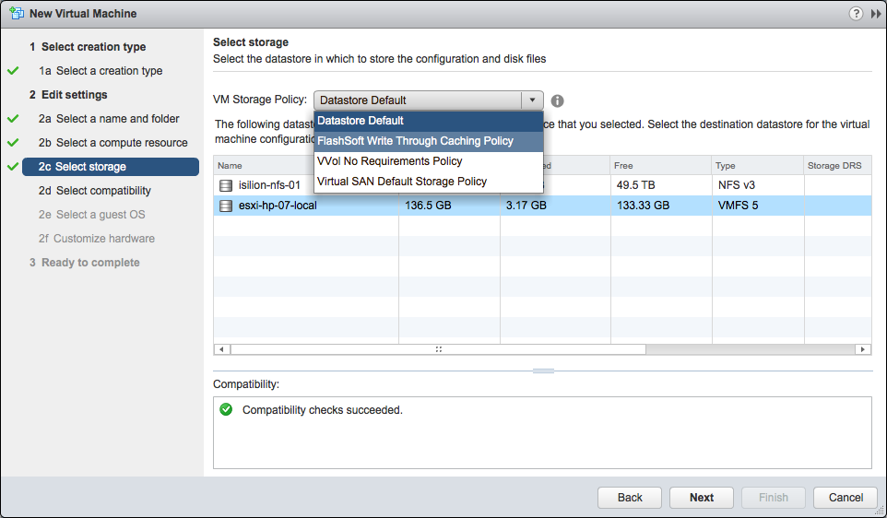Click the esxi-hp-07-local datastore icon

(226, 206)
